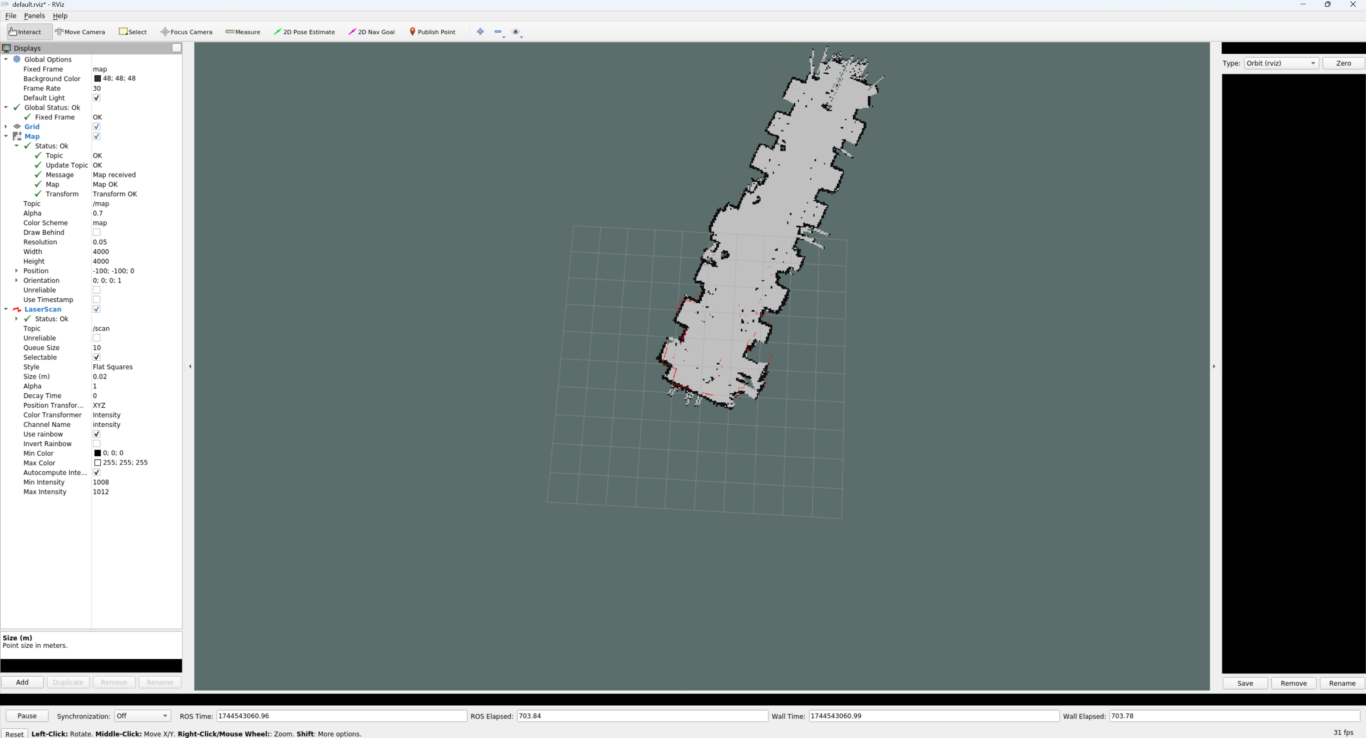Screen dimensions: 1366x738
Task: Open the Panels menu
Action: 35,15
